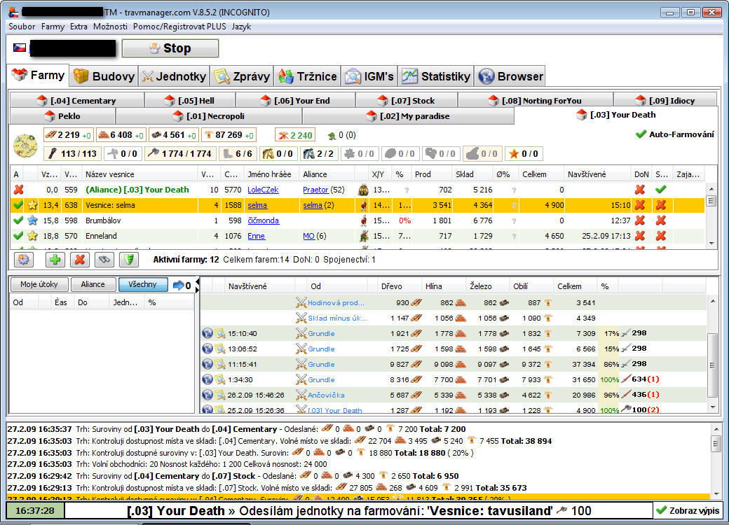Collapse attacks panel with splitter arrows

(197, 286)
